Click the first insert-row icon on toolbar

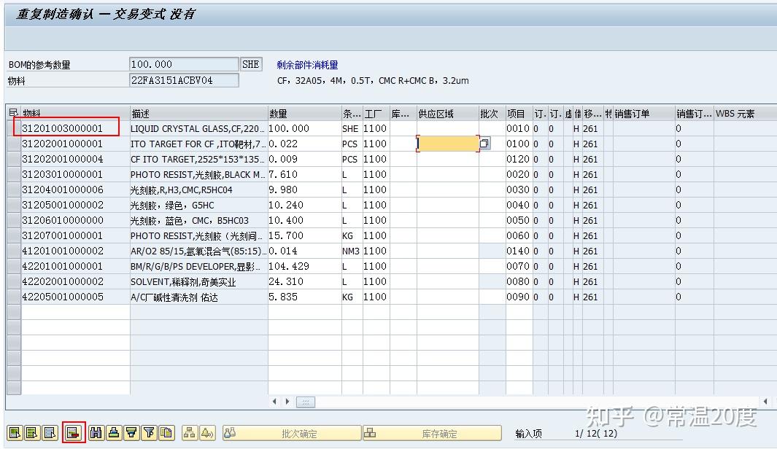pyautogui.click(x=15, y=432)
